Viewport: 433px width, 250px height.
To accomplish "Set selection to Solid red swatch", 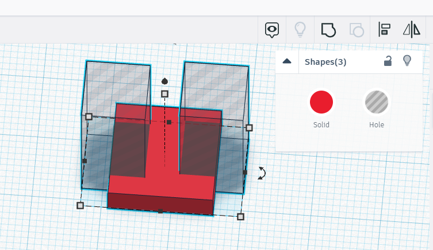I will [321, 102].
